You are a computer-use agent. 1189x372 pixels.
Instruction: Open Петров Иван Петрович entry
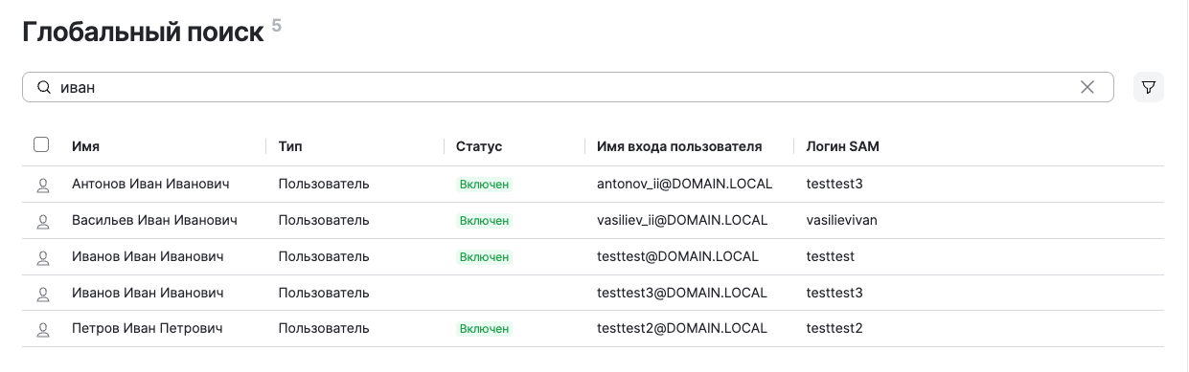point(148,329)
